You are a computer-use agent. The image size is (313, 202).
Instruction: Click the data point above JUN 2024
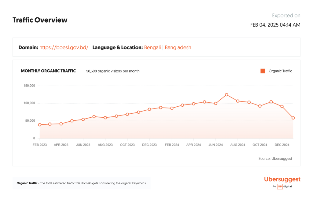pos(215,103)
